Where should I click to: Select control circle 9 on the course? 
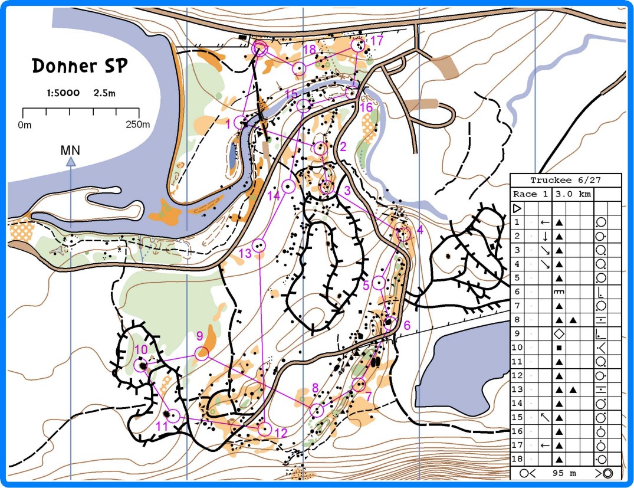pyautogui.click(x=202, y=353)
